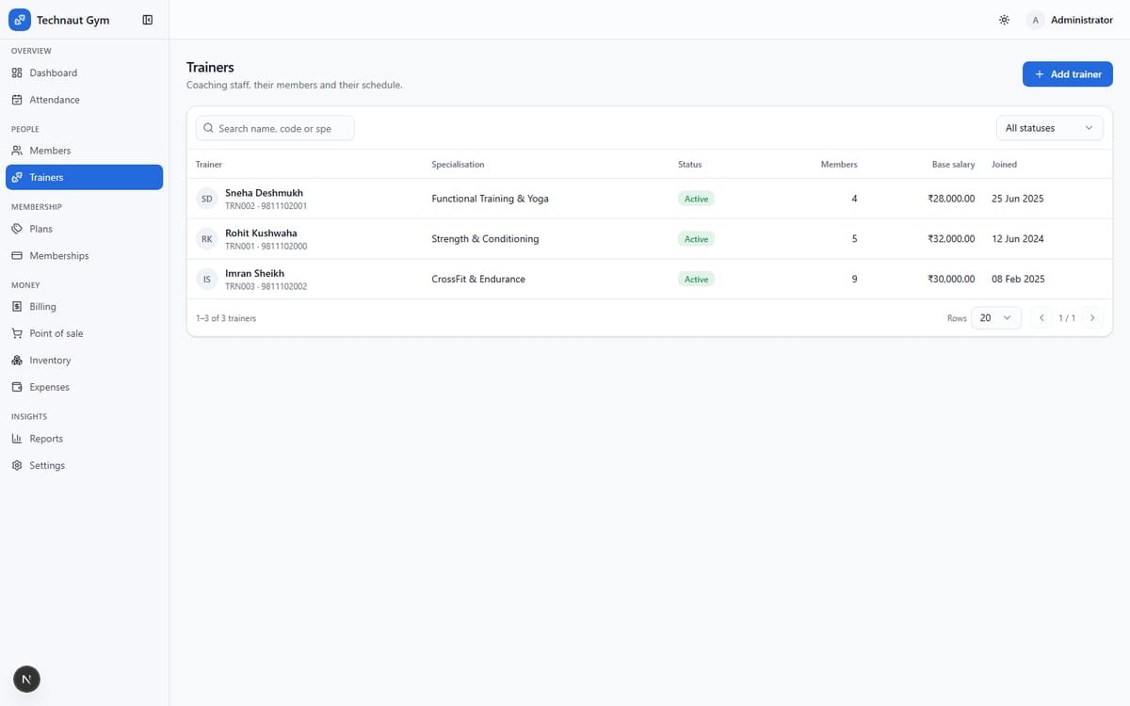Open Imran Sheikh trainer profile
This screenshot has height=706, width=1130.
(254, 274)
